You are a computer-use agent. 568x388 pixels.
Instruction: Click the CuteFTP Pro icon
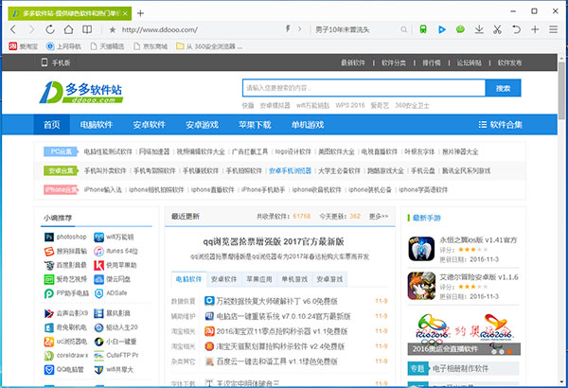98,356
